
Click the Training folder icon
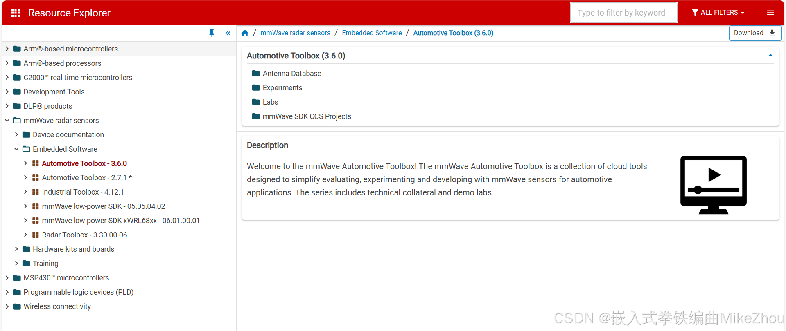(x=26, y=263)
